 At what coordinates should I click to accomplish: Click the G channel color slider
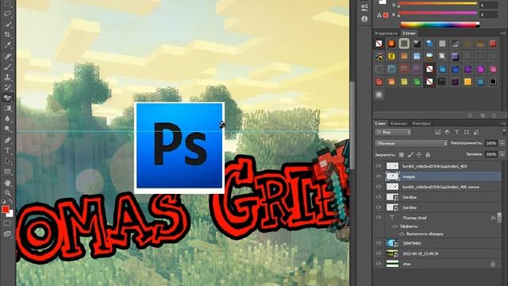(437, 4)
